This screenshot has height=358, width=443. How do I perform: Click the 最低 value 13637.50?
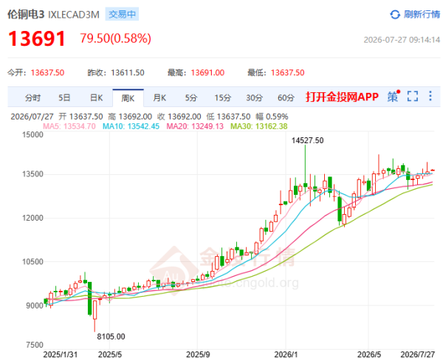(288, 72)
